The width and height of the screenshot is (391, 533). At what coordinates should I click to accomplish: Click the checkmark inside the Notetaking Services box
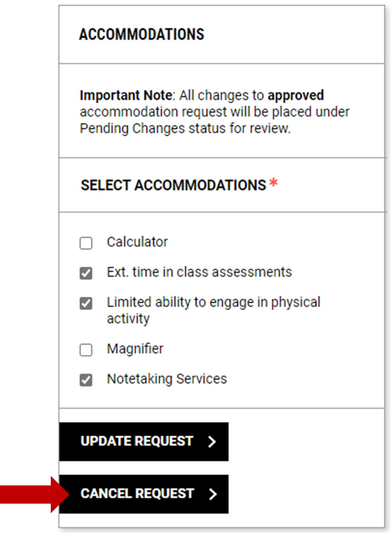pos(86,380)
